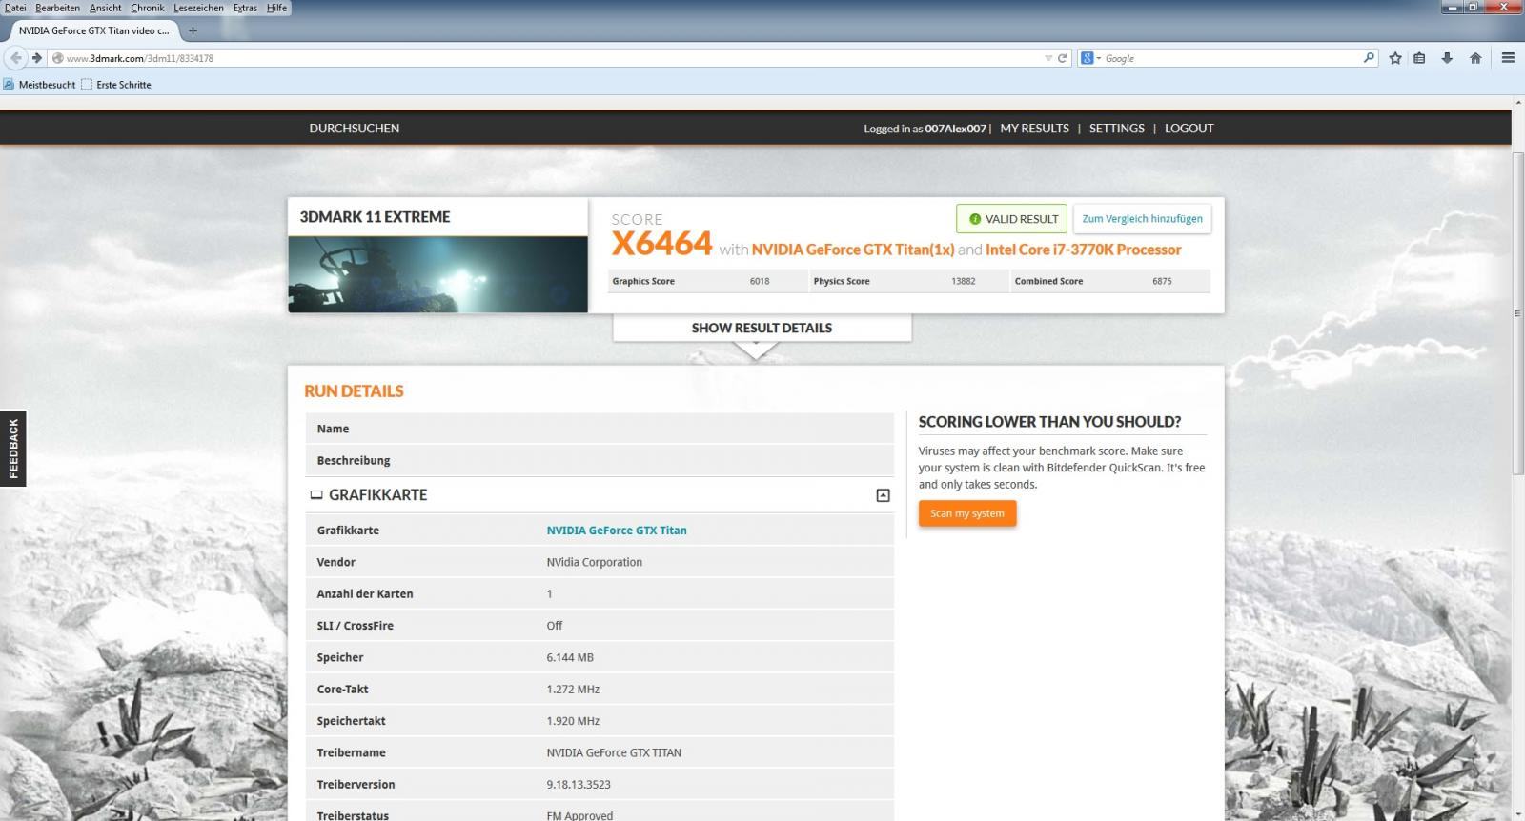The image size is (1525, 821).
Task: Go to the home page icon
Action: click(1475, 58)
